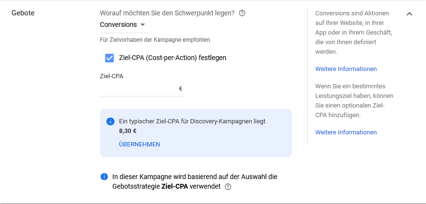The width and height of the screenshot is (426, 204).
Task: Open the help icon after 'verwendet'
Action: (x=228, y=187)
